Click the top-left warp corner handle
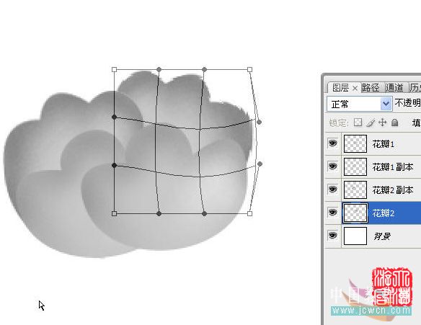The image size is (421, 325). pyautogui.click(x=114, y=69)
